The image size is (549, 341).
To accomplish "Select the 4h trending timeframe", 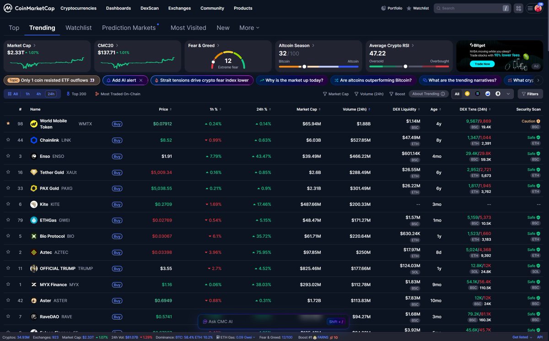I will (39, 94).
